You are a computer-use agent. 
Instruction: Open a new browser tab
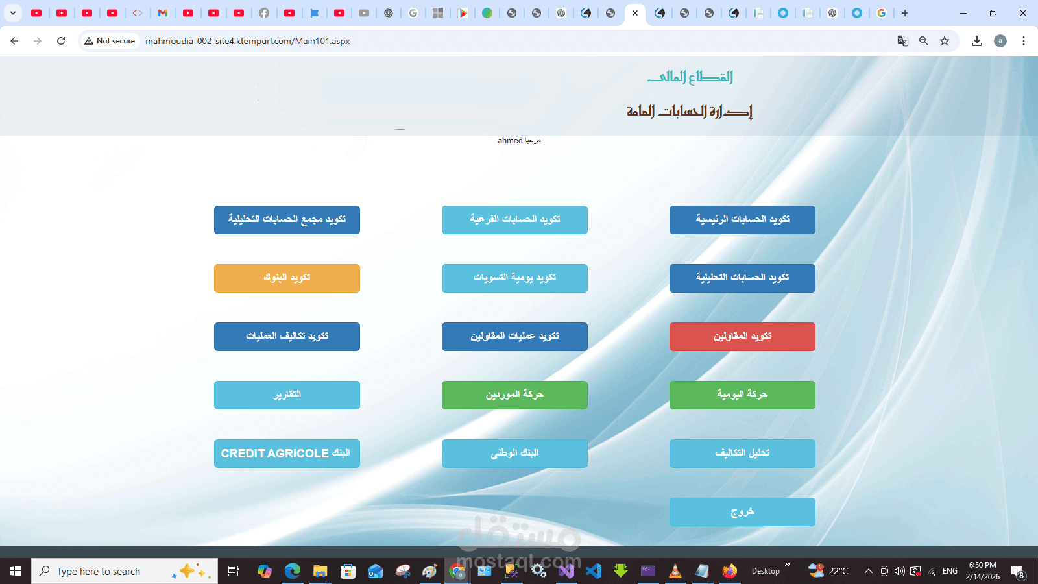pyautogui.click(x=905, y=13)
